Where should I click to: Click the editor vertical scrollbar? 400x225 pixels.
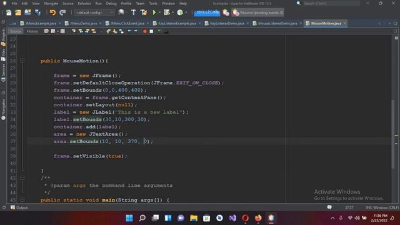point(393,134)
